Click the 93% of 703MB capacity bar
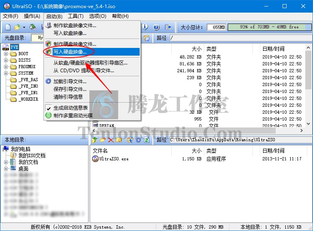 (270, 27)
